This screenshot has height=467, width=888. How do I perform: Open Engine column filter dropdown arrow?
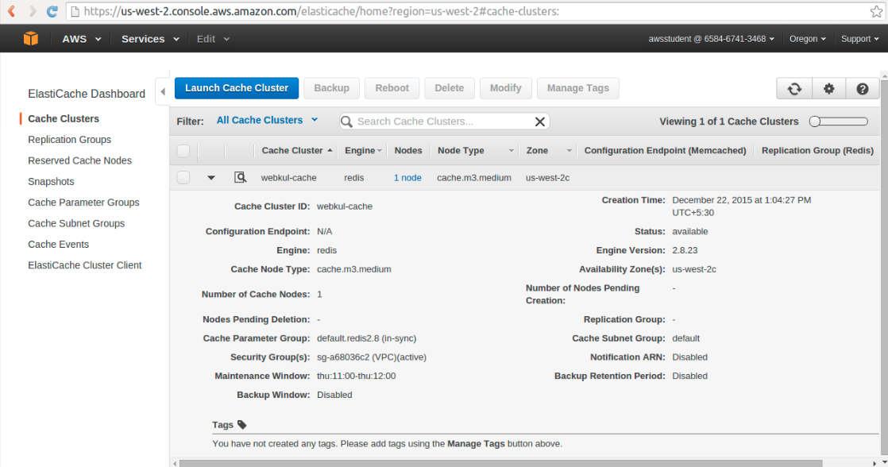(380, 151)
